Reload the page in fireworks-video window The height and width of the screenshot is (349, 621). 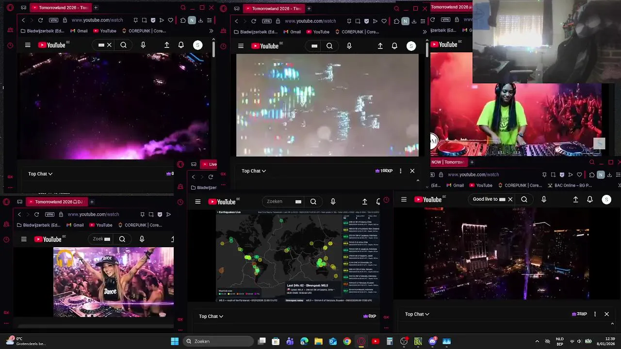pyautogui.click(x=40, y=20)
